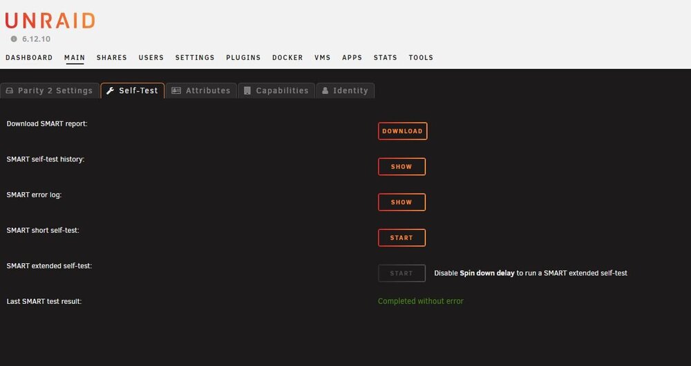
Task: Show the SMART error log
Action: pos(401,202)
